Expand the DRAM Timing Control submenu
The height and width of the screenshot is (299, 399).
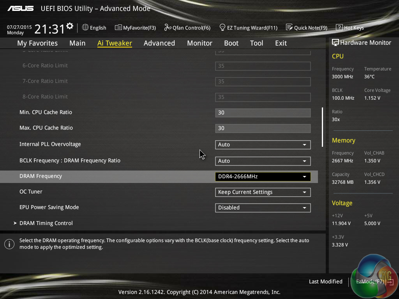click(x=46, y=223)
